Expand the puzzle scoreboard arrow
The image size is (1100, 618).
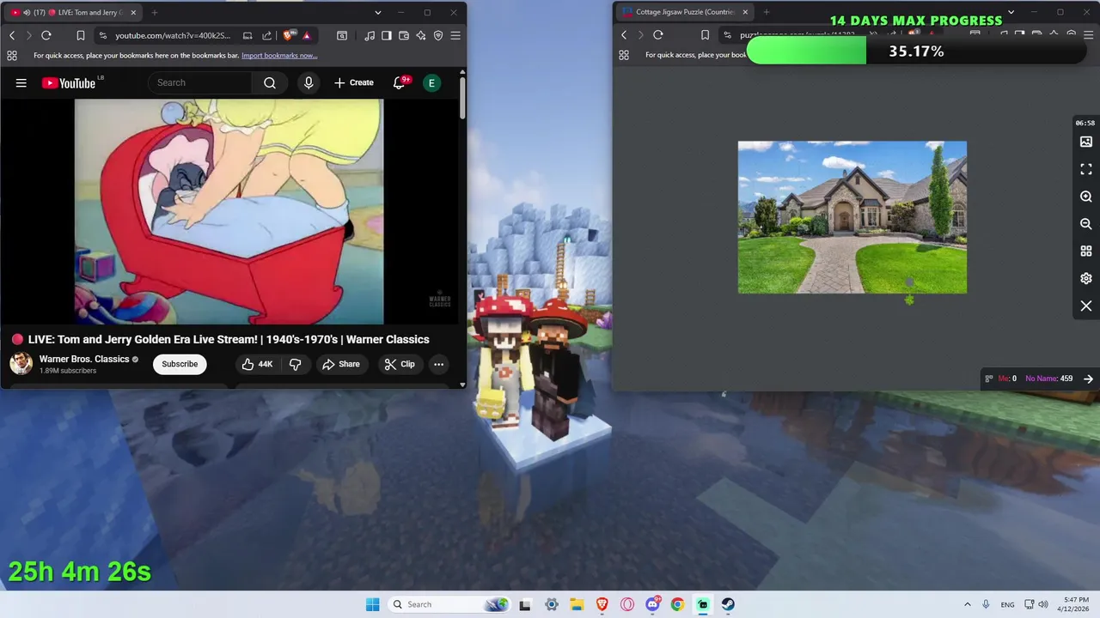tap(1088, 379)
